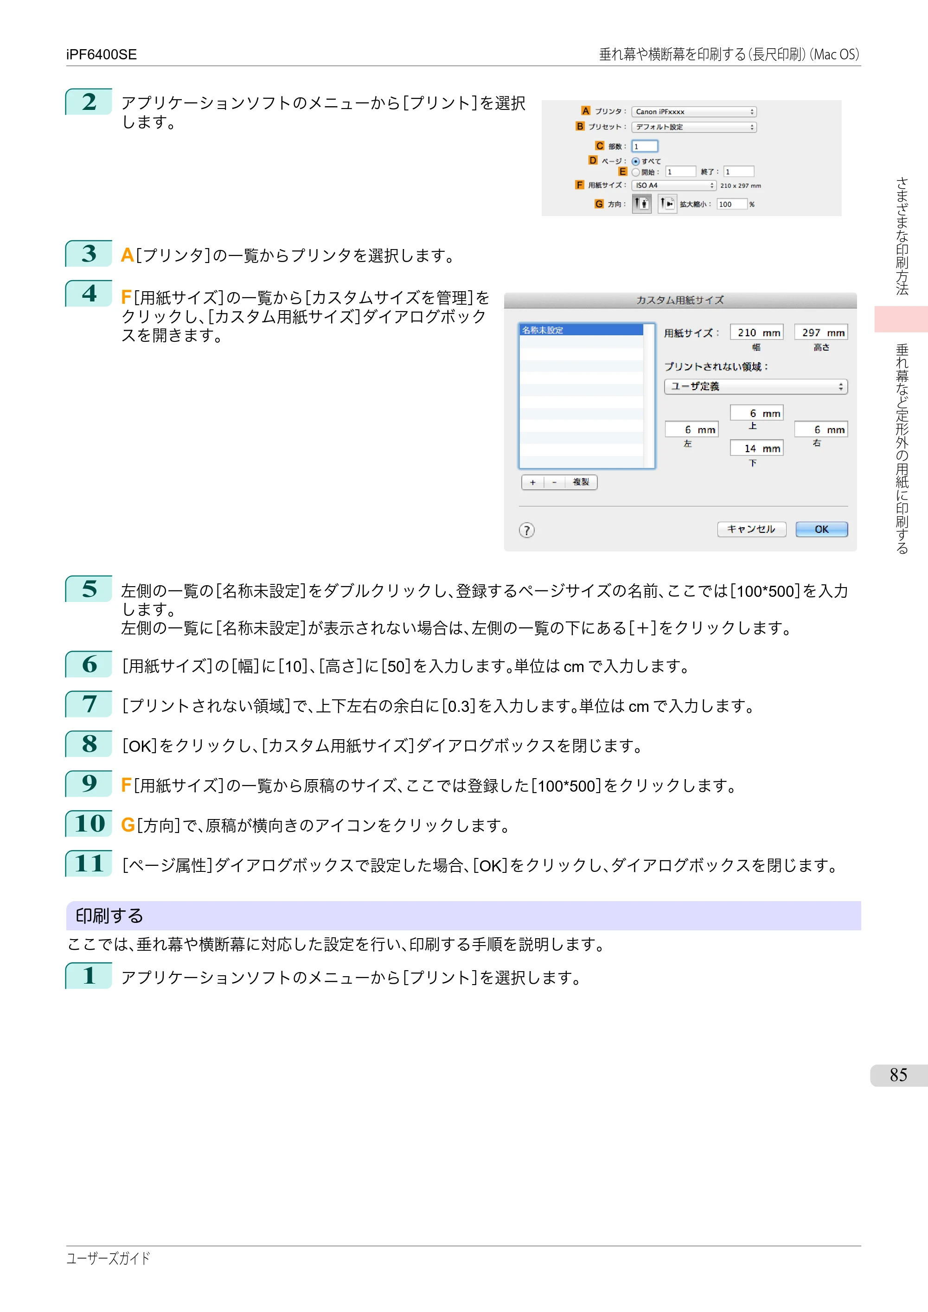Click 複製 duplicate button
The width and height of the screenshot is (928, 1312).
pos(581,482)
